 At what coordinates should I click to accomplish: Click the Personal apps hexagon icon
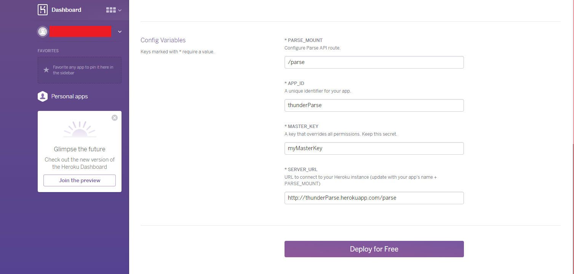pos(42,96)
